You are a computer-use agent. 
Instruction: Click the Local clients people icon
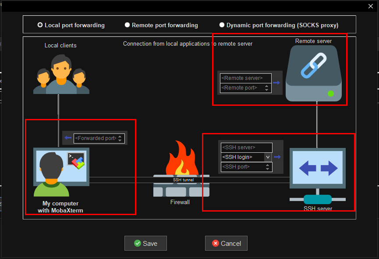pos(61,74)
